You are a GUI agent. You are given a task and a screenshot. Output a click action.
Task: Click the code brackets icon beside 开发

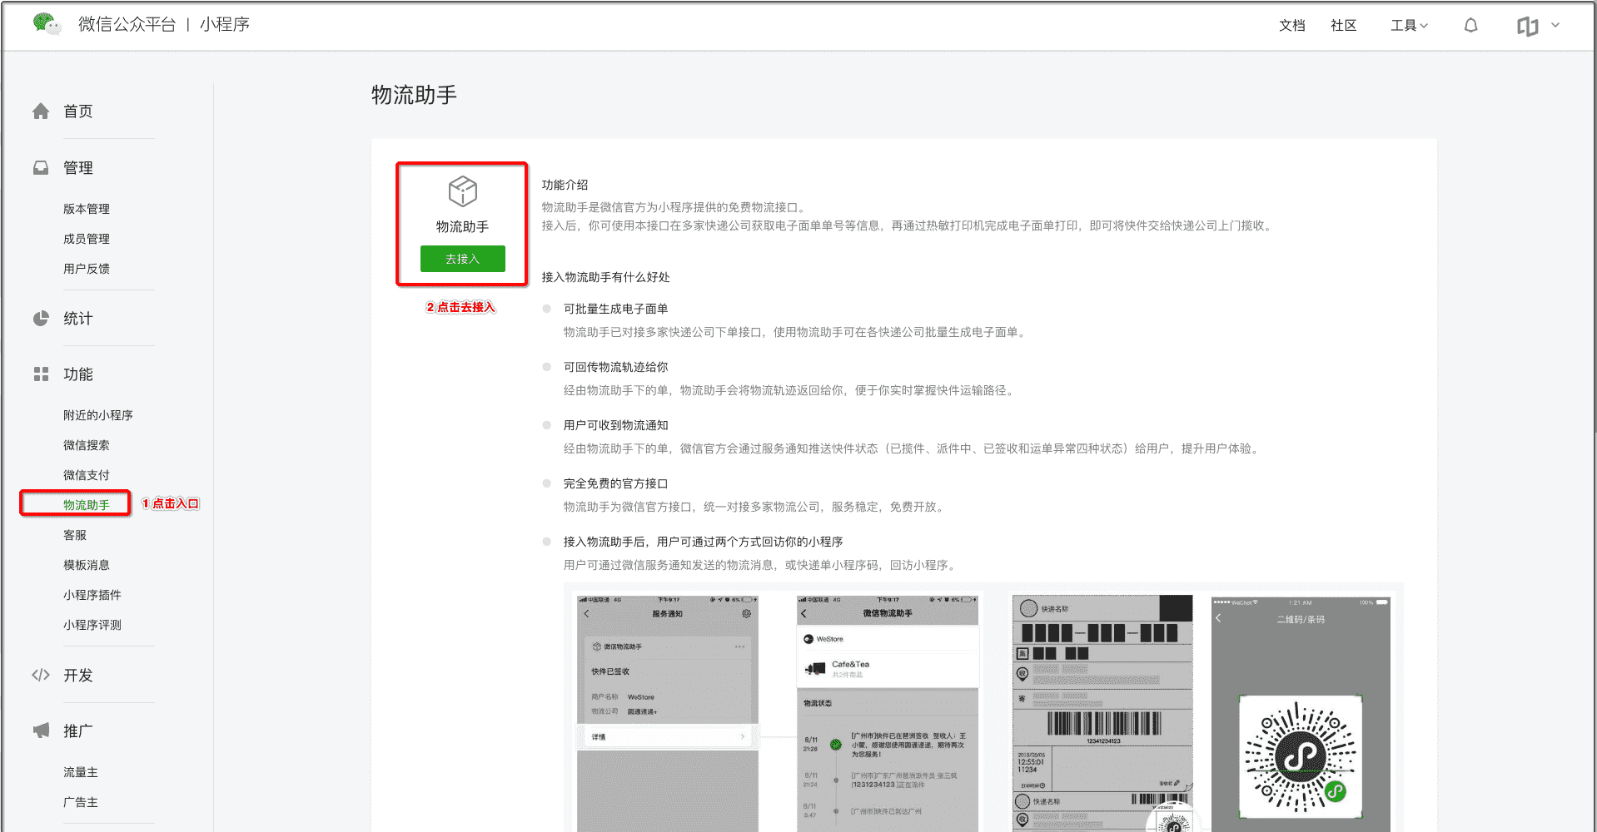(41, 675)
